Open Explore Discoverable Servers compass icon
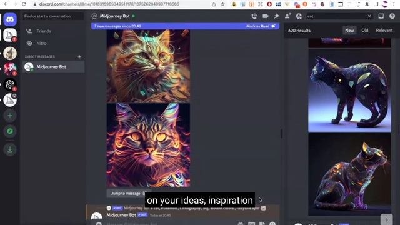The image size is (400, 225). 10,131
